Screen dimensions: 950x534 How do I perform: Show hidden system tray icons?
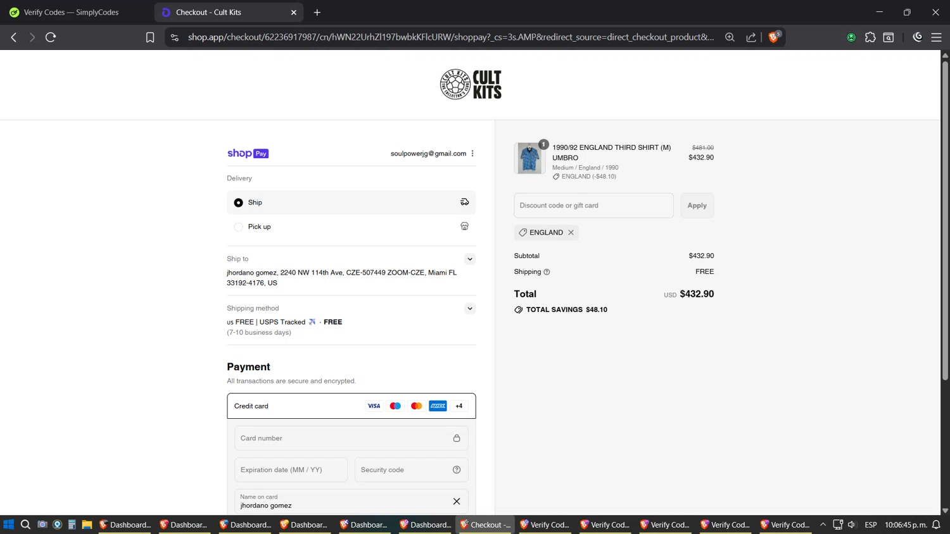pyautogui.click(x=823, y=525)
